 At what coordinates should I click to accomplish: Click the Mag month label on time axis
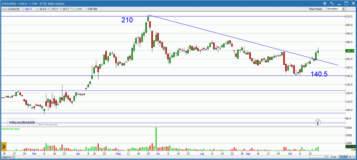click(118, 154)
